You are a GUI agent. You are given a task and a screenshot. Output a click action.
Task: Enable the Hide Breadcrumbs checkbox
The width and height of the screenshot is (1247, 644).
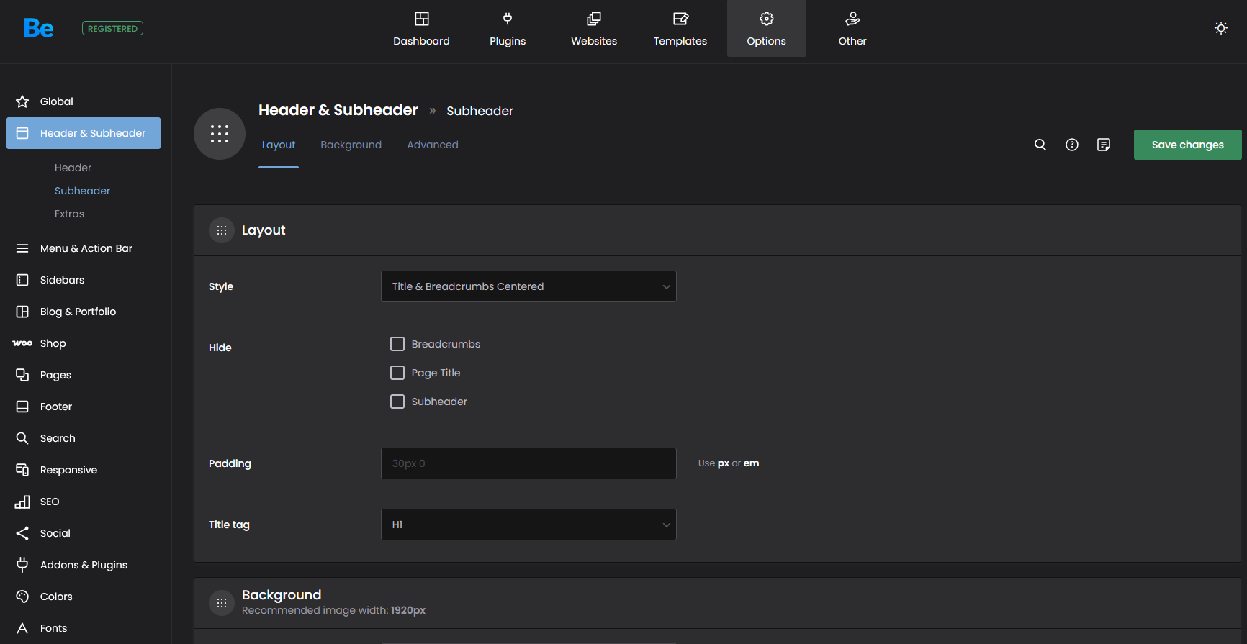coord(397,344)
